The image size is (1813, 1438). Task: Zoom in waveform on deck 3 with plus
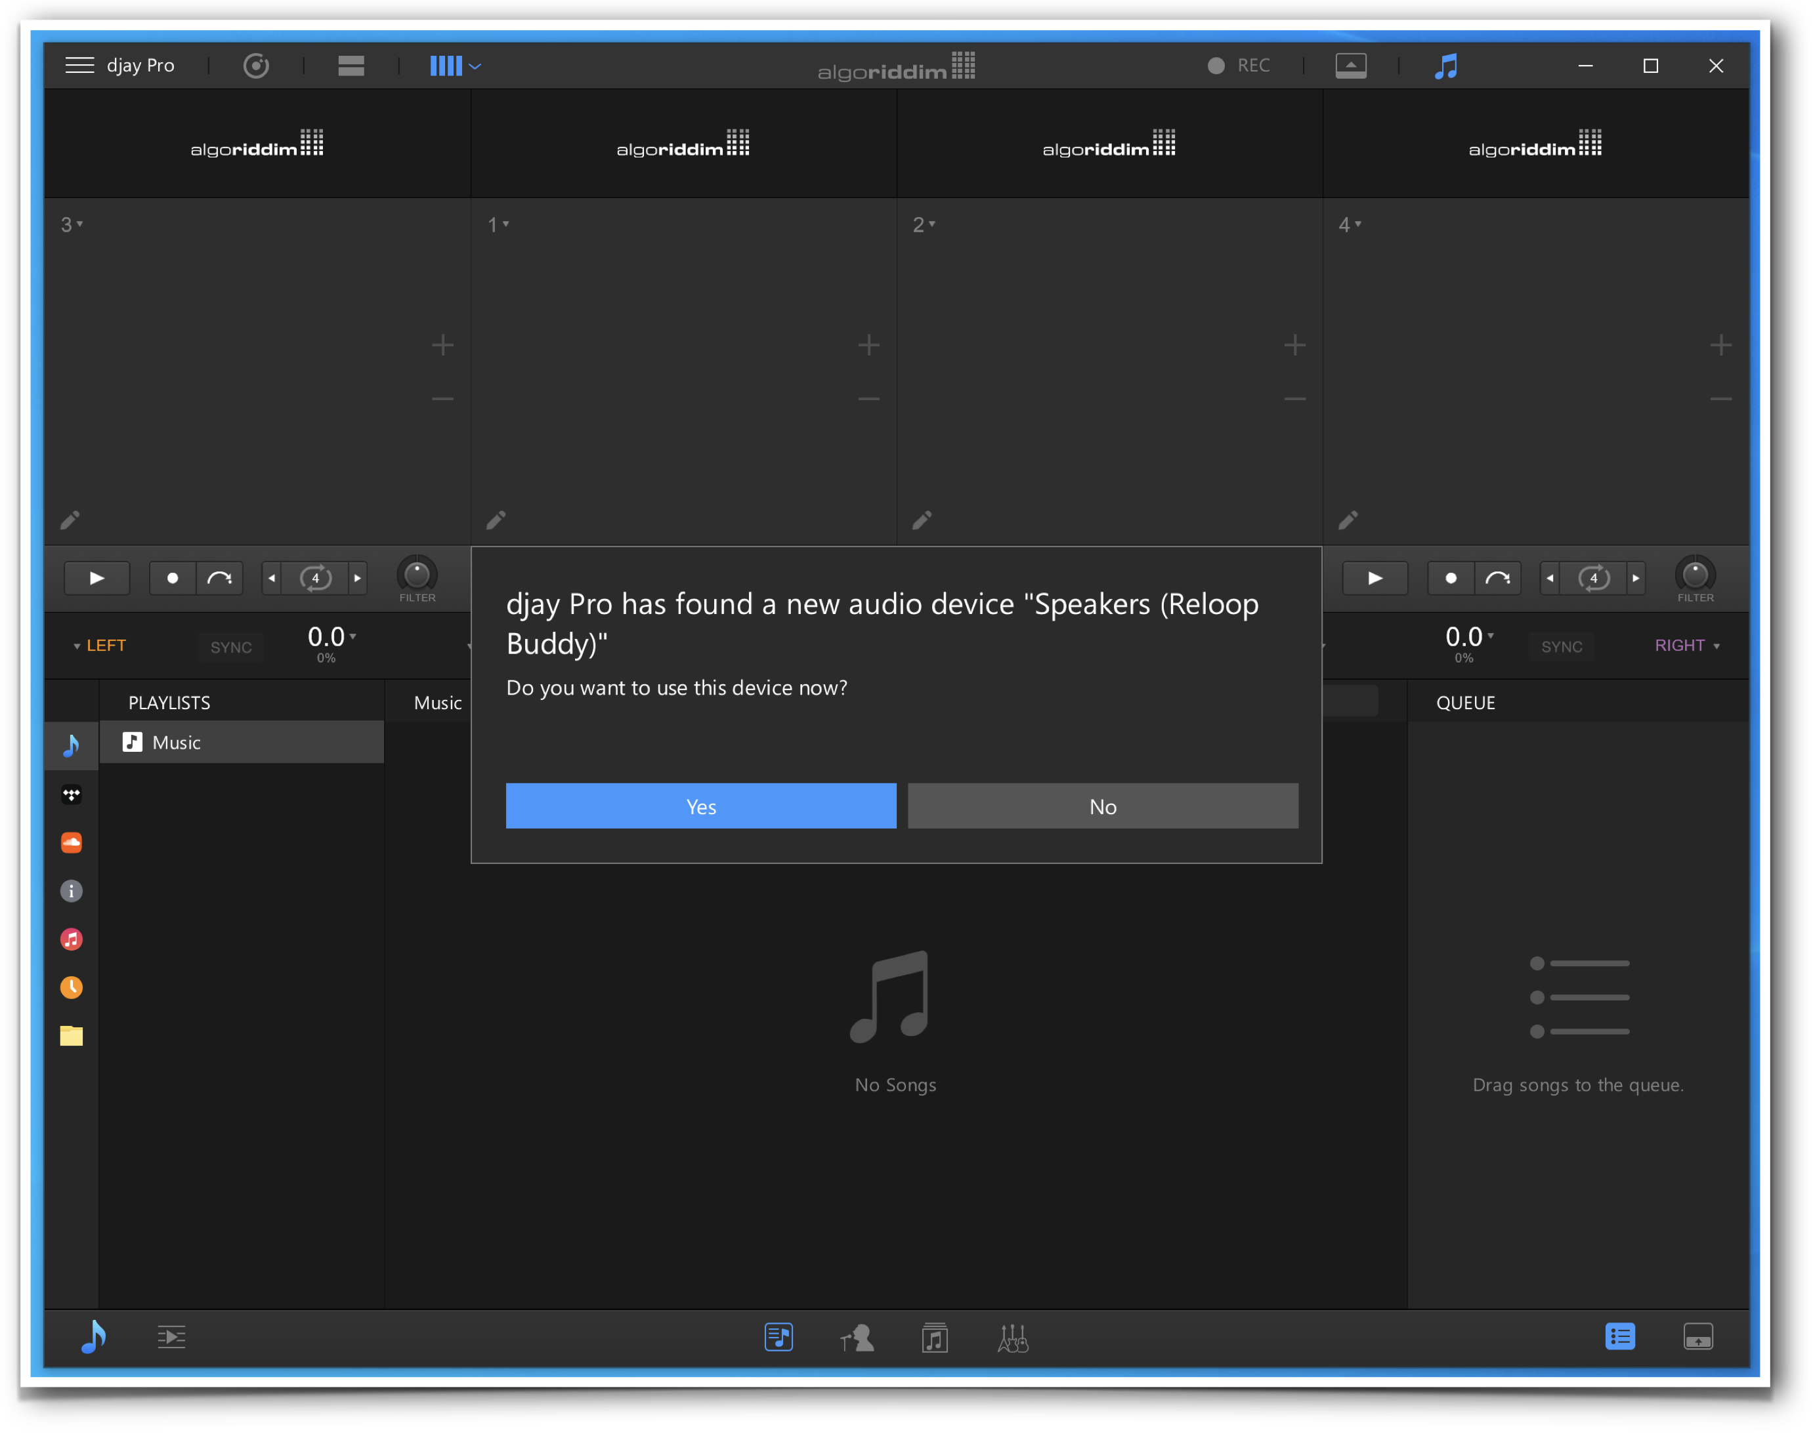point(442,344)
